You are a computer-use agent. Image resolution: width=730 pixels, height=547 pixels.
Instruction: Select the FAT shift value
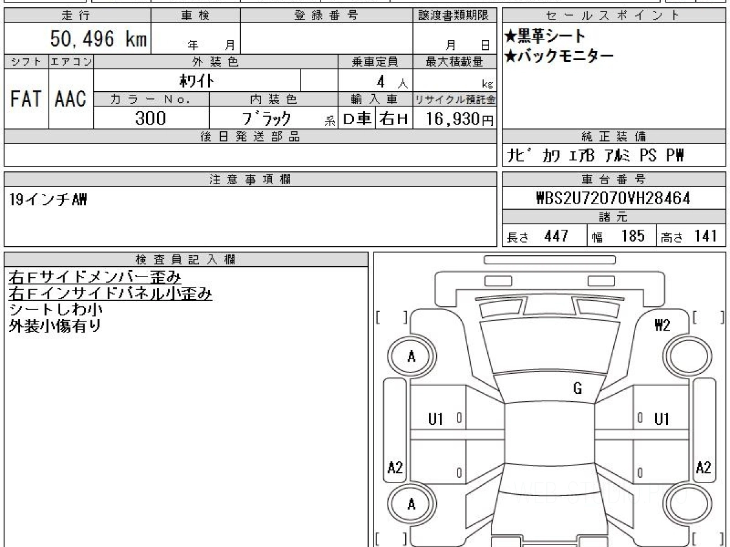[x=26, y=99]
